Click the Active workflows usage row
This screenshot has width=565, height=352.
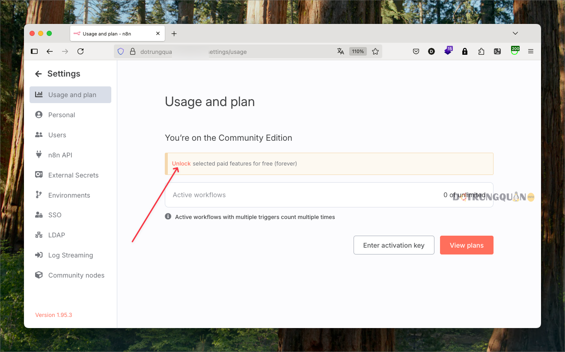click(x=329, y=195)
